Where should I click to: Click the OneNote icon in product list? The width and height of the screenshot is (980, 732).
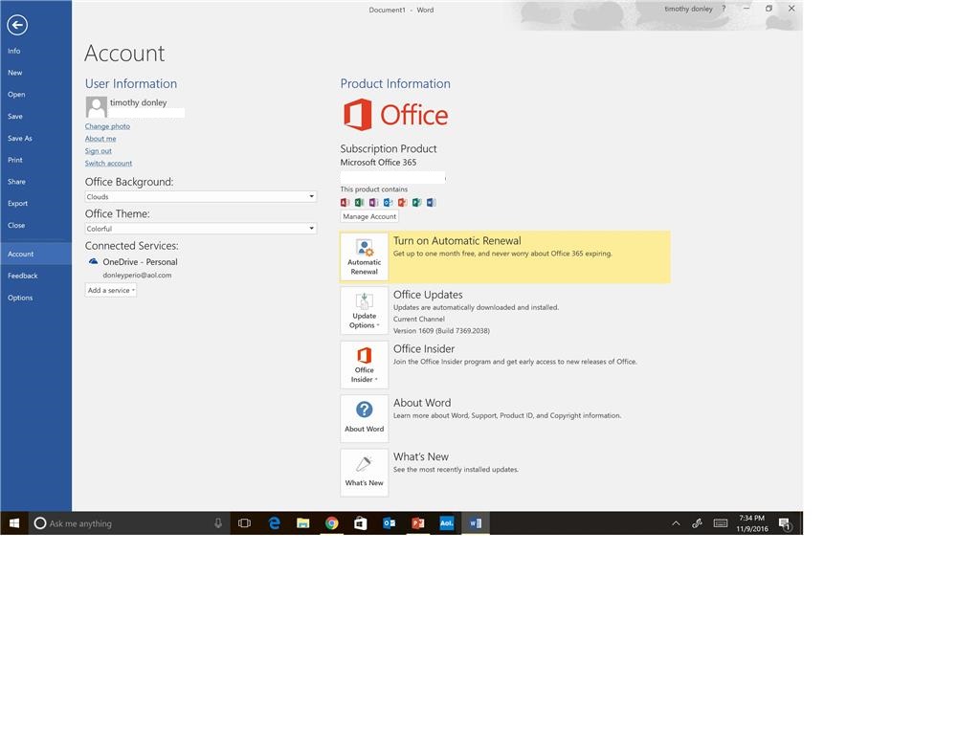pyautogui.click(x=374, y=202)
